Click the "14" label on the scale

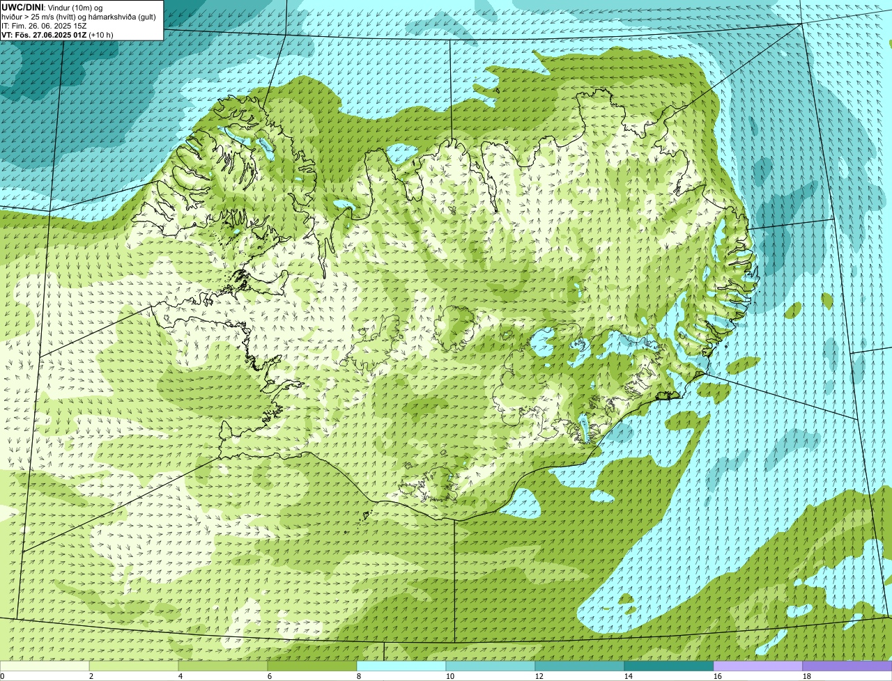pyautogui.click(x=629, y=676)
